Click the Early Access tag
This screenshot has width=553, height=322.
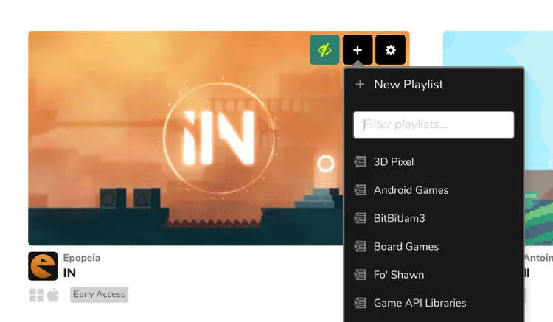pos(99,295)
